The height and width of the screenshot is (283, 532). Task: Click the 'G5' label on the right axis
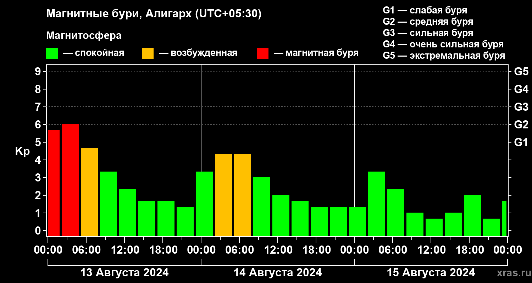point(521,71)
